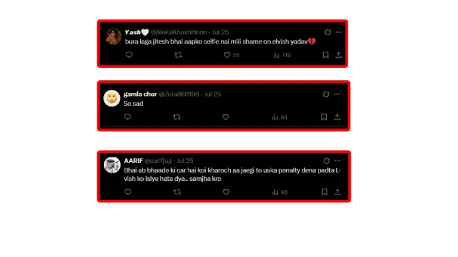Viewport: 458px width, 257px height.
Task: Click Grok icon on Yash's tweet
Action: coord(327,32)
